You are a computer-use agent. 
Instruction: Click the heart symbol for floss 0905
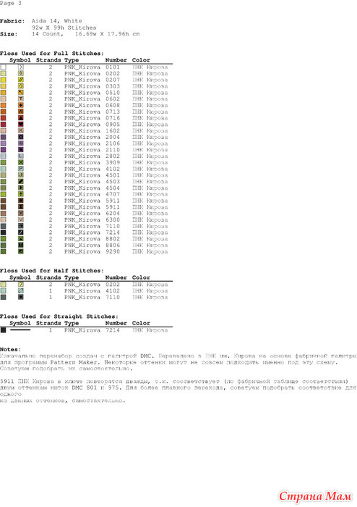click(x=21, y=124)
